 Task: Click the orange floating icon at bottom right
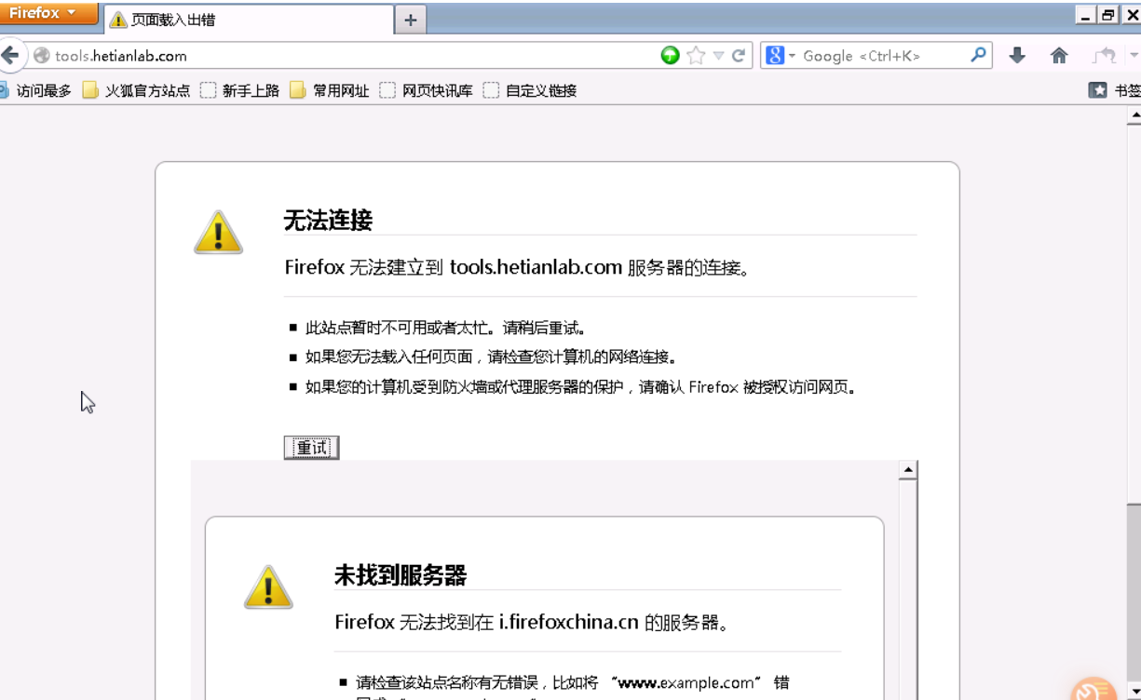point(1094,689)
